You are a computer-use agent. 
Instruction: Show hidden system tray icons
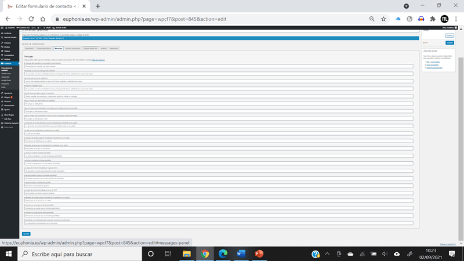(327, 254)
